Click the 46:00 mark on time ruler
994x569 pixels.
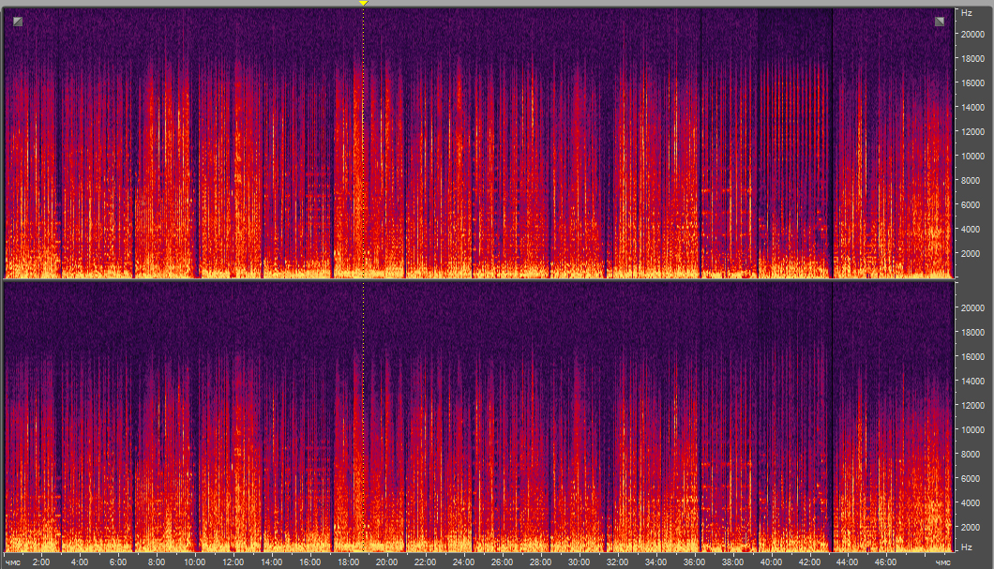point(886,562)
